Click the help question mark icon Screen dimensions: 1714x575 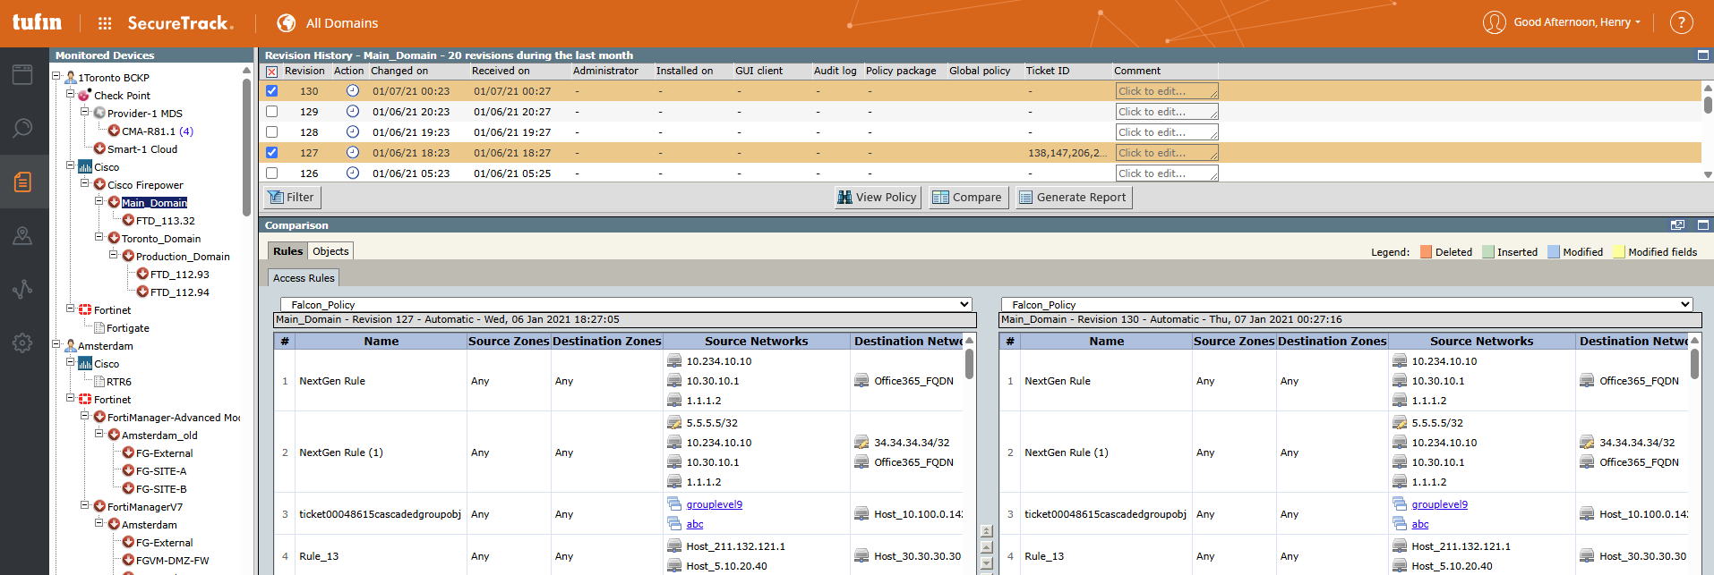click(x=1681, y=22)
